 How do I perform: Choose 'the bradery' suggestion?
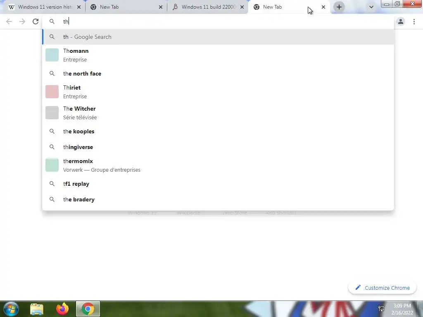click(x=218, y=199)
